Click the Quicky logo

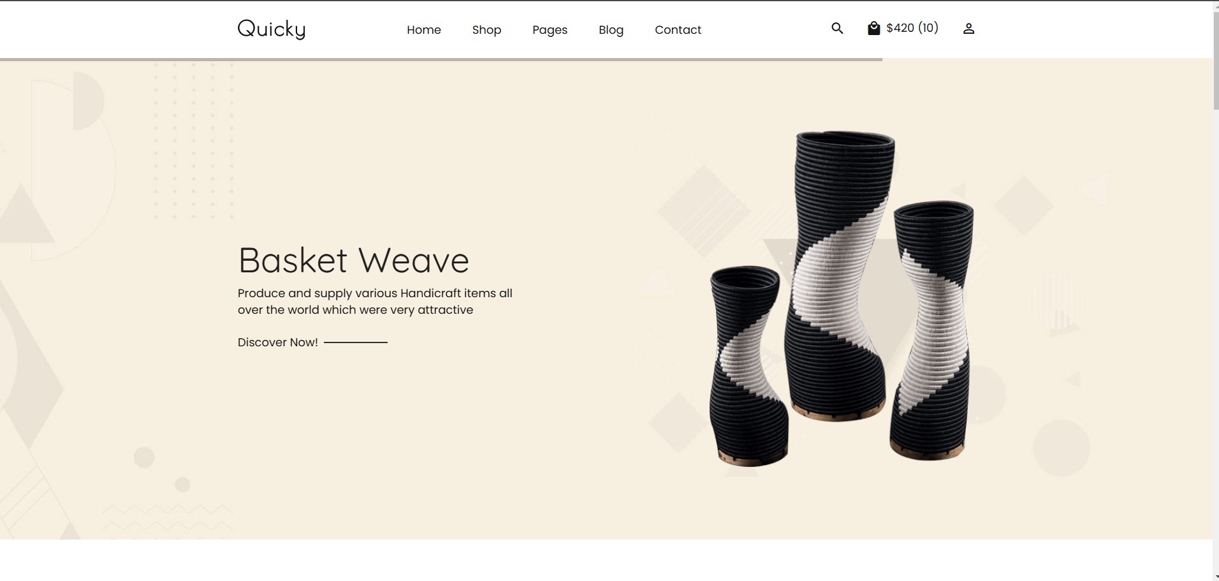click(x=272, y=29)
